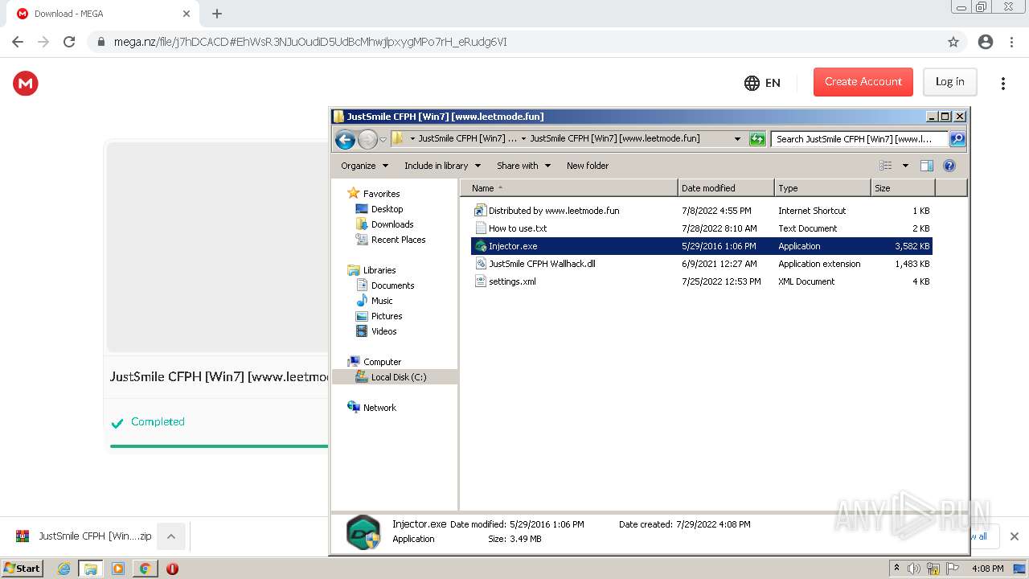
Task: Select the Injector.exe file icon
Action: (x=481, y=246)
